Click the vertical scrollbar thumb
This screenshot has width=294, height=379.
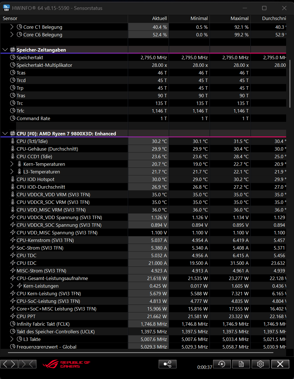pyautogui.click(x=290, y=83)
